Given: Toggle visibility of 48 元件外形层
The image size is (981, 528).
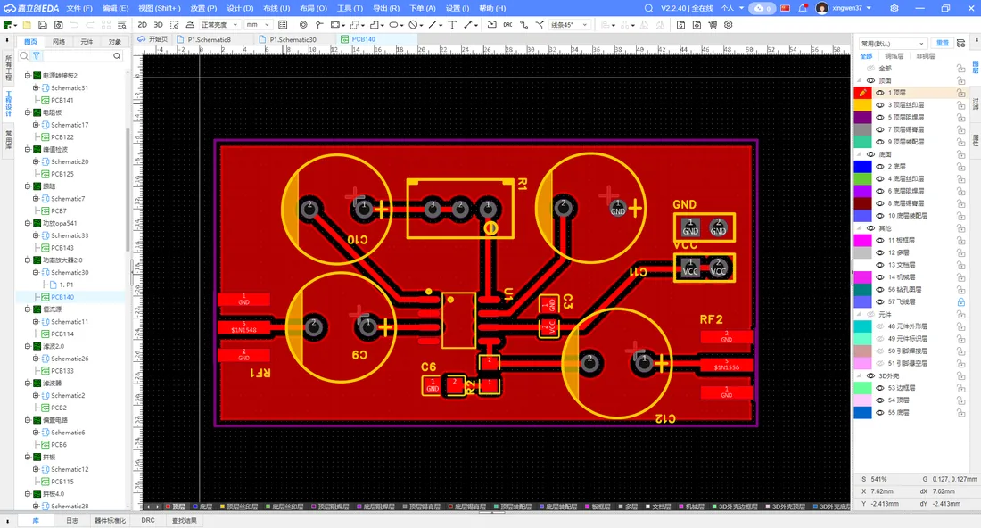Looking at the screenshot, I should click(x=879, y=326).
